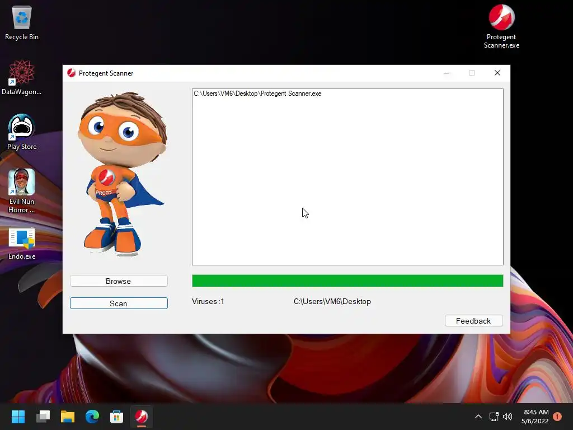The height and width of the screenshot is (430, 573).
Task: Show hidden system tray icons
Action: 478,417
